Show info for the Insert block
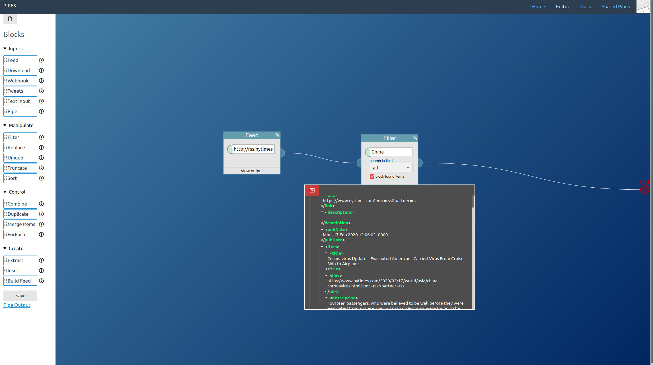Screen dimensions: 653x365 41,271
